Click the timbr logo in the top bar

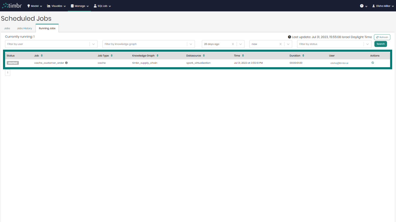tap(12, 5)
